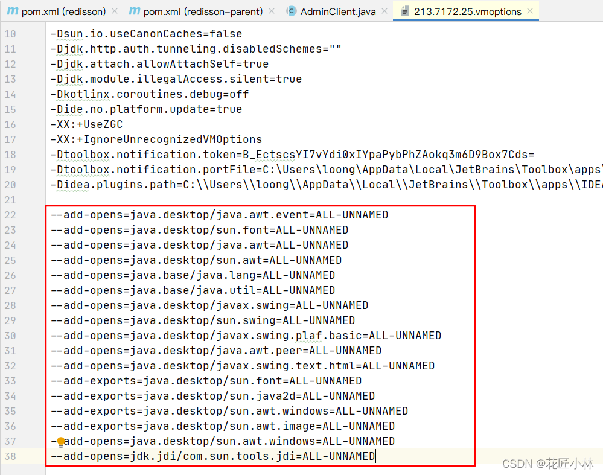This screenshot has height=475, width=603.
Task: Click the java.base/java.lang line
Action: coord(193,275)
